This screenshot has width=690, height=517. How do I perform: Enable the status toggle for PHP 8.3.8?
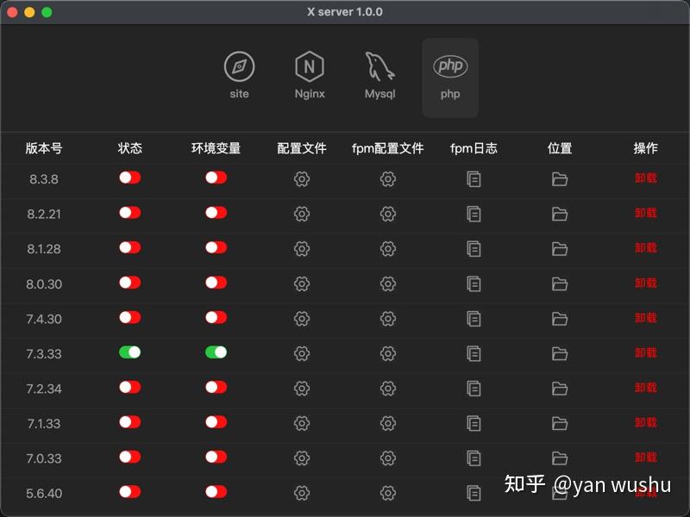[129, 178]
